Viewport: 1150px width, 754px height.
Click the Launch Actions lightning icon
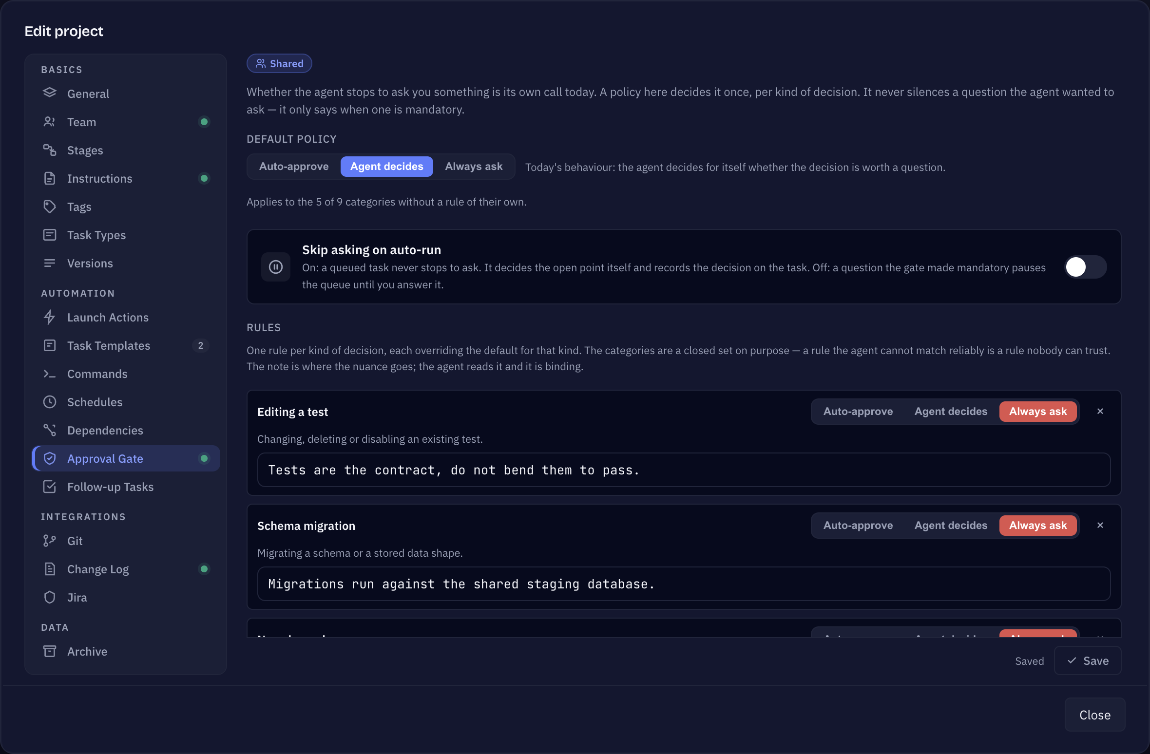(x=50, y=317)
